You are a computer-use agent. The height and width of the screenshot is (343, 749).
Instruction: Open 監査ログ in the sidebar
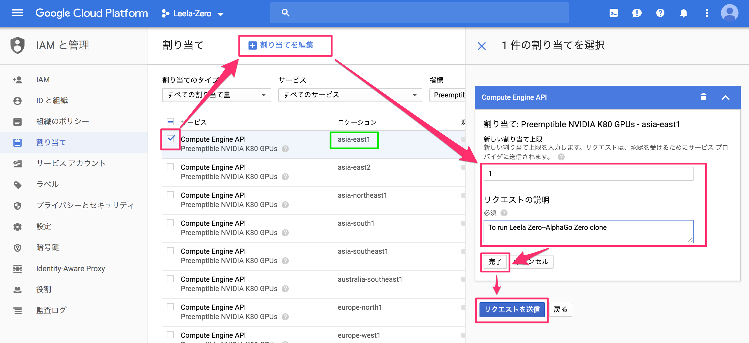coord(74,311)
